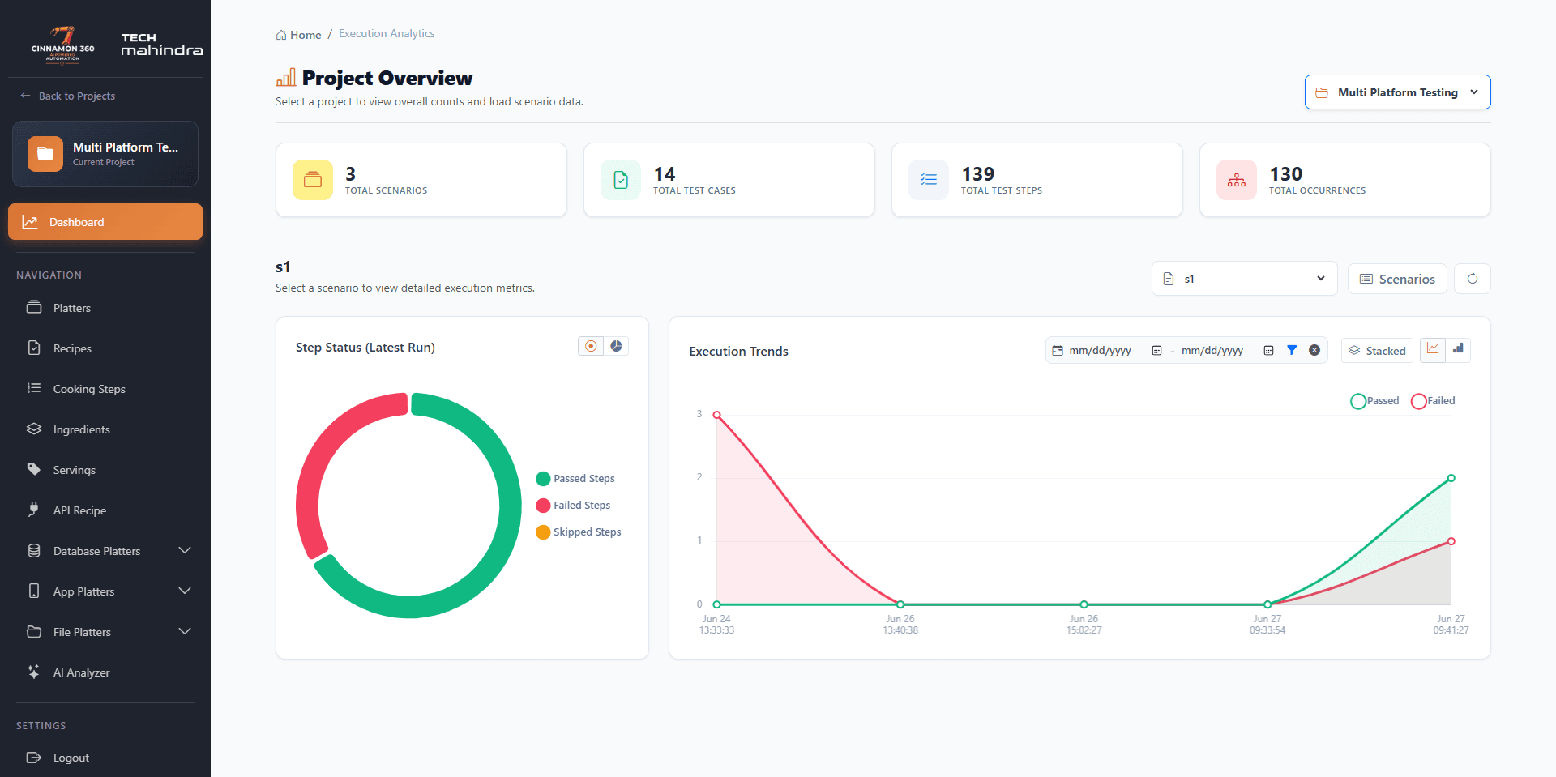The image size is (1556, 777).
Task: Click the AI Analyzer sparkle icon
Action: tap(34, 672)
